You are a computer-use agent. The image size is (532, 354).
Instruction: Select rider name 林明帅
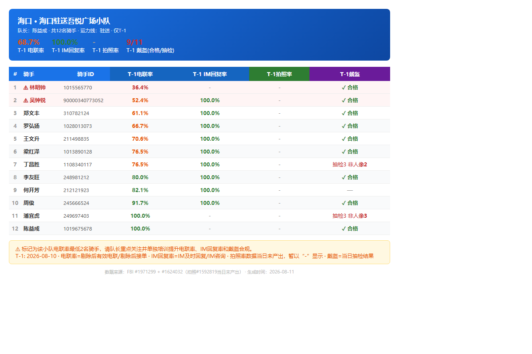click(x=38, y=88)
